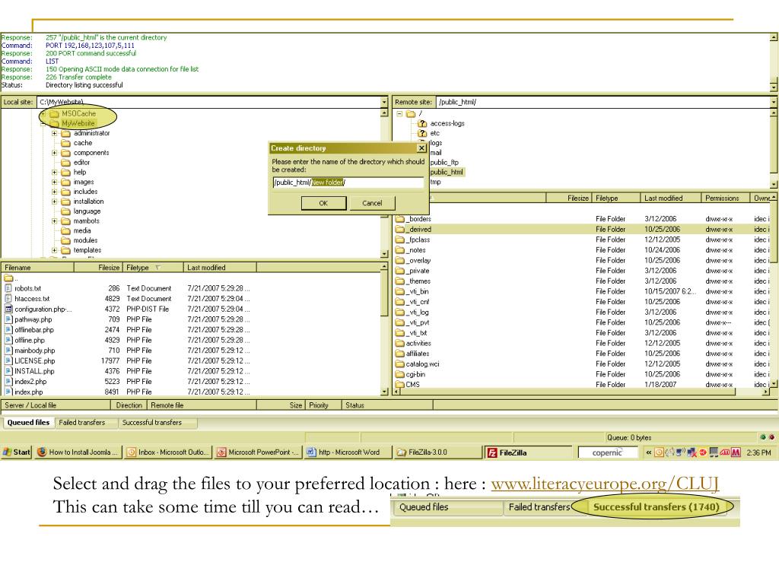Click the activities folder icon in remote list

[400, 343]
